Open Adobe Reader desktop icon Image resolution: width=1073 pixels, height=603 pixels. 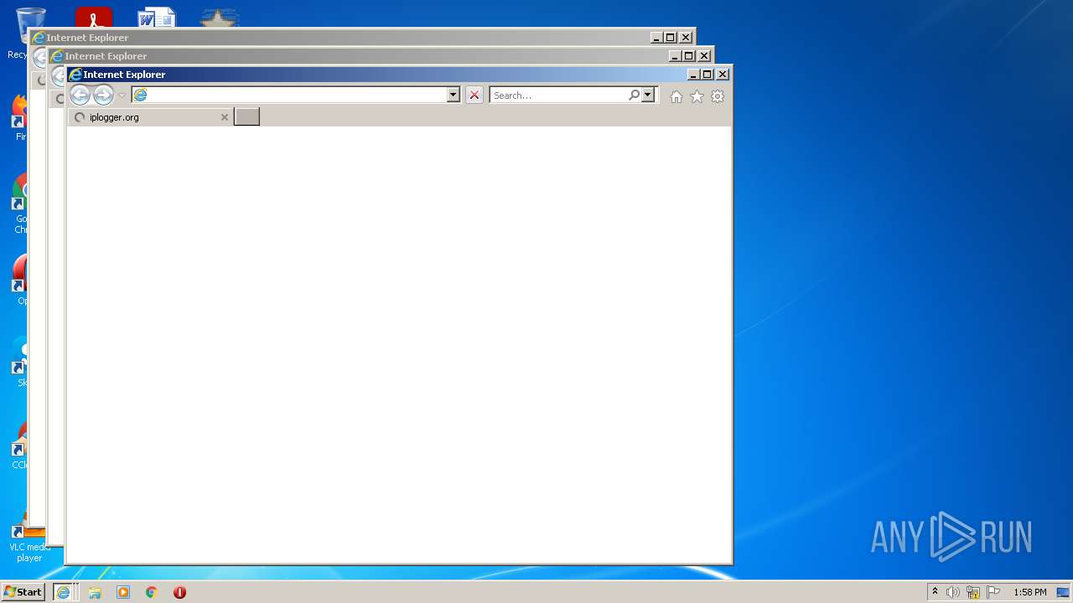tap(93, 18)
